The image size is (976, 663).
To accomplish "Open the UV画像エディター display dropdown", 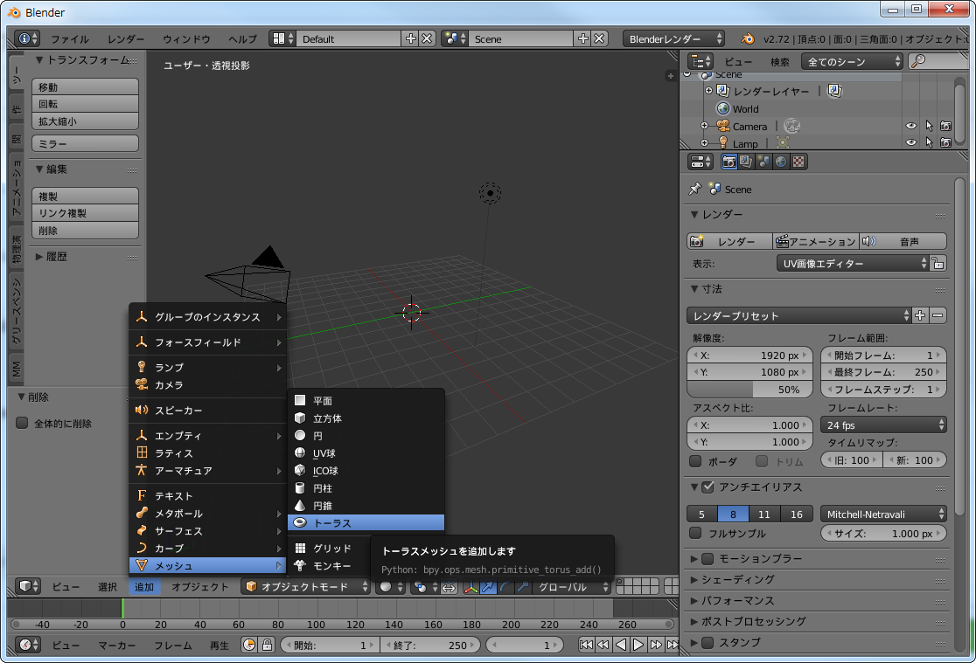I will coord(852,264).
